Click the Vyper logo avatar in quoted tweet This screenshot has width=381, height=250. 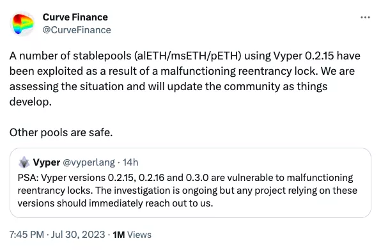tap(24, 162)
